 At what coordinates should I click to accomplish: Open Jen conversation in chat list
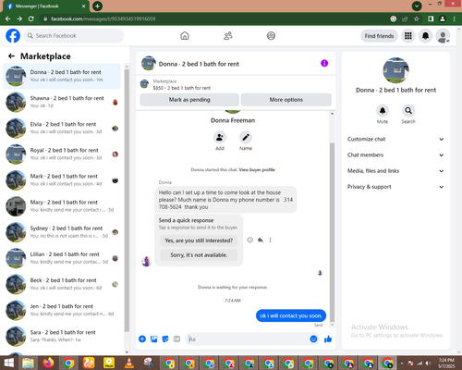tap(62, 310)
